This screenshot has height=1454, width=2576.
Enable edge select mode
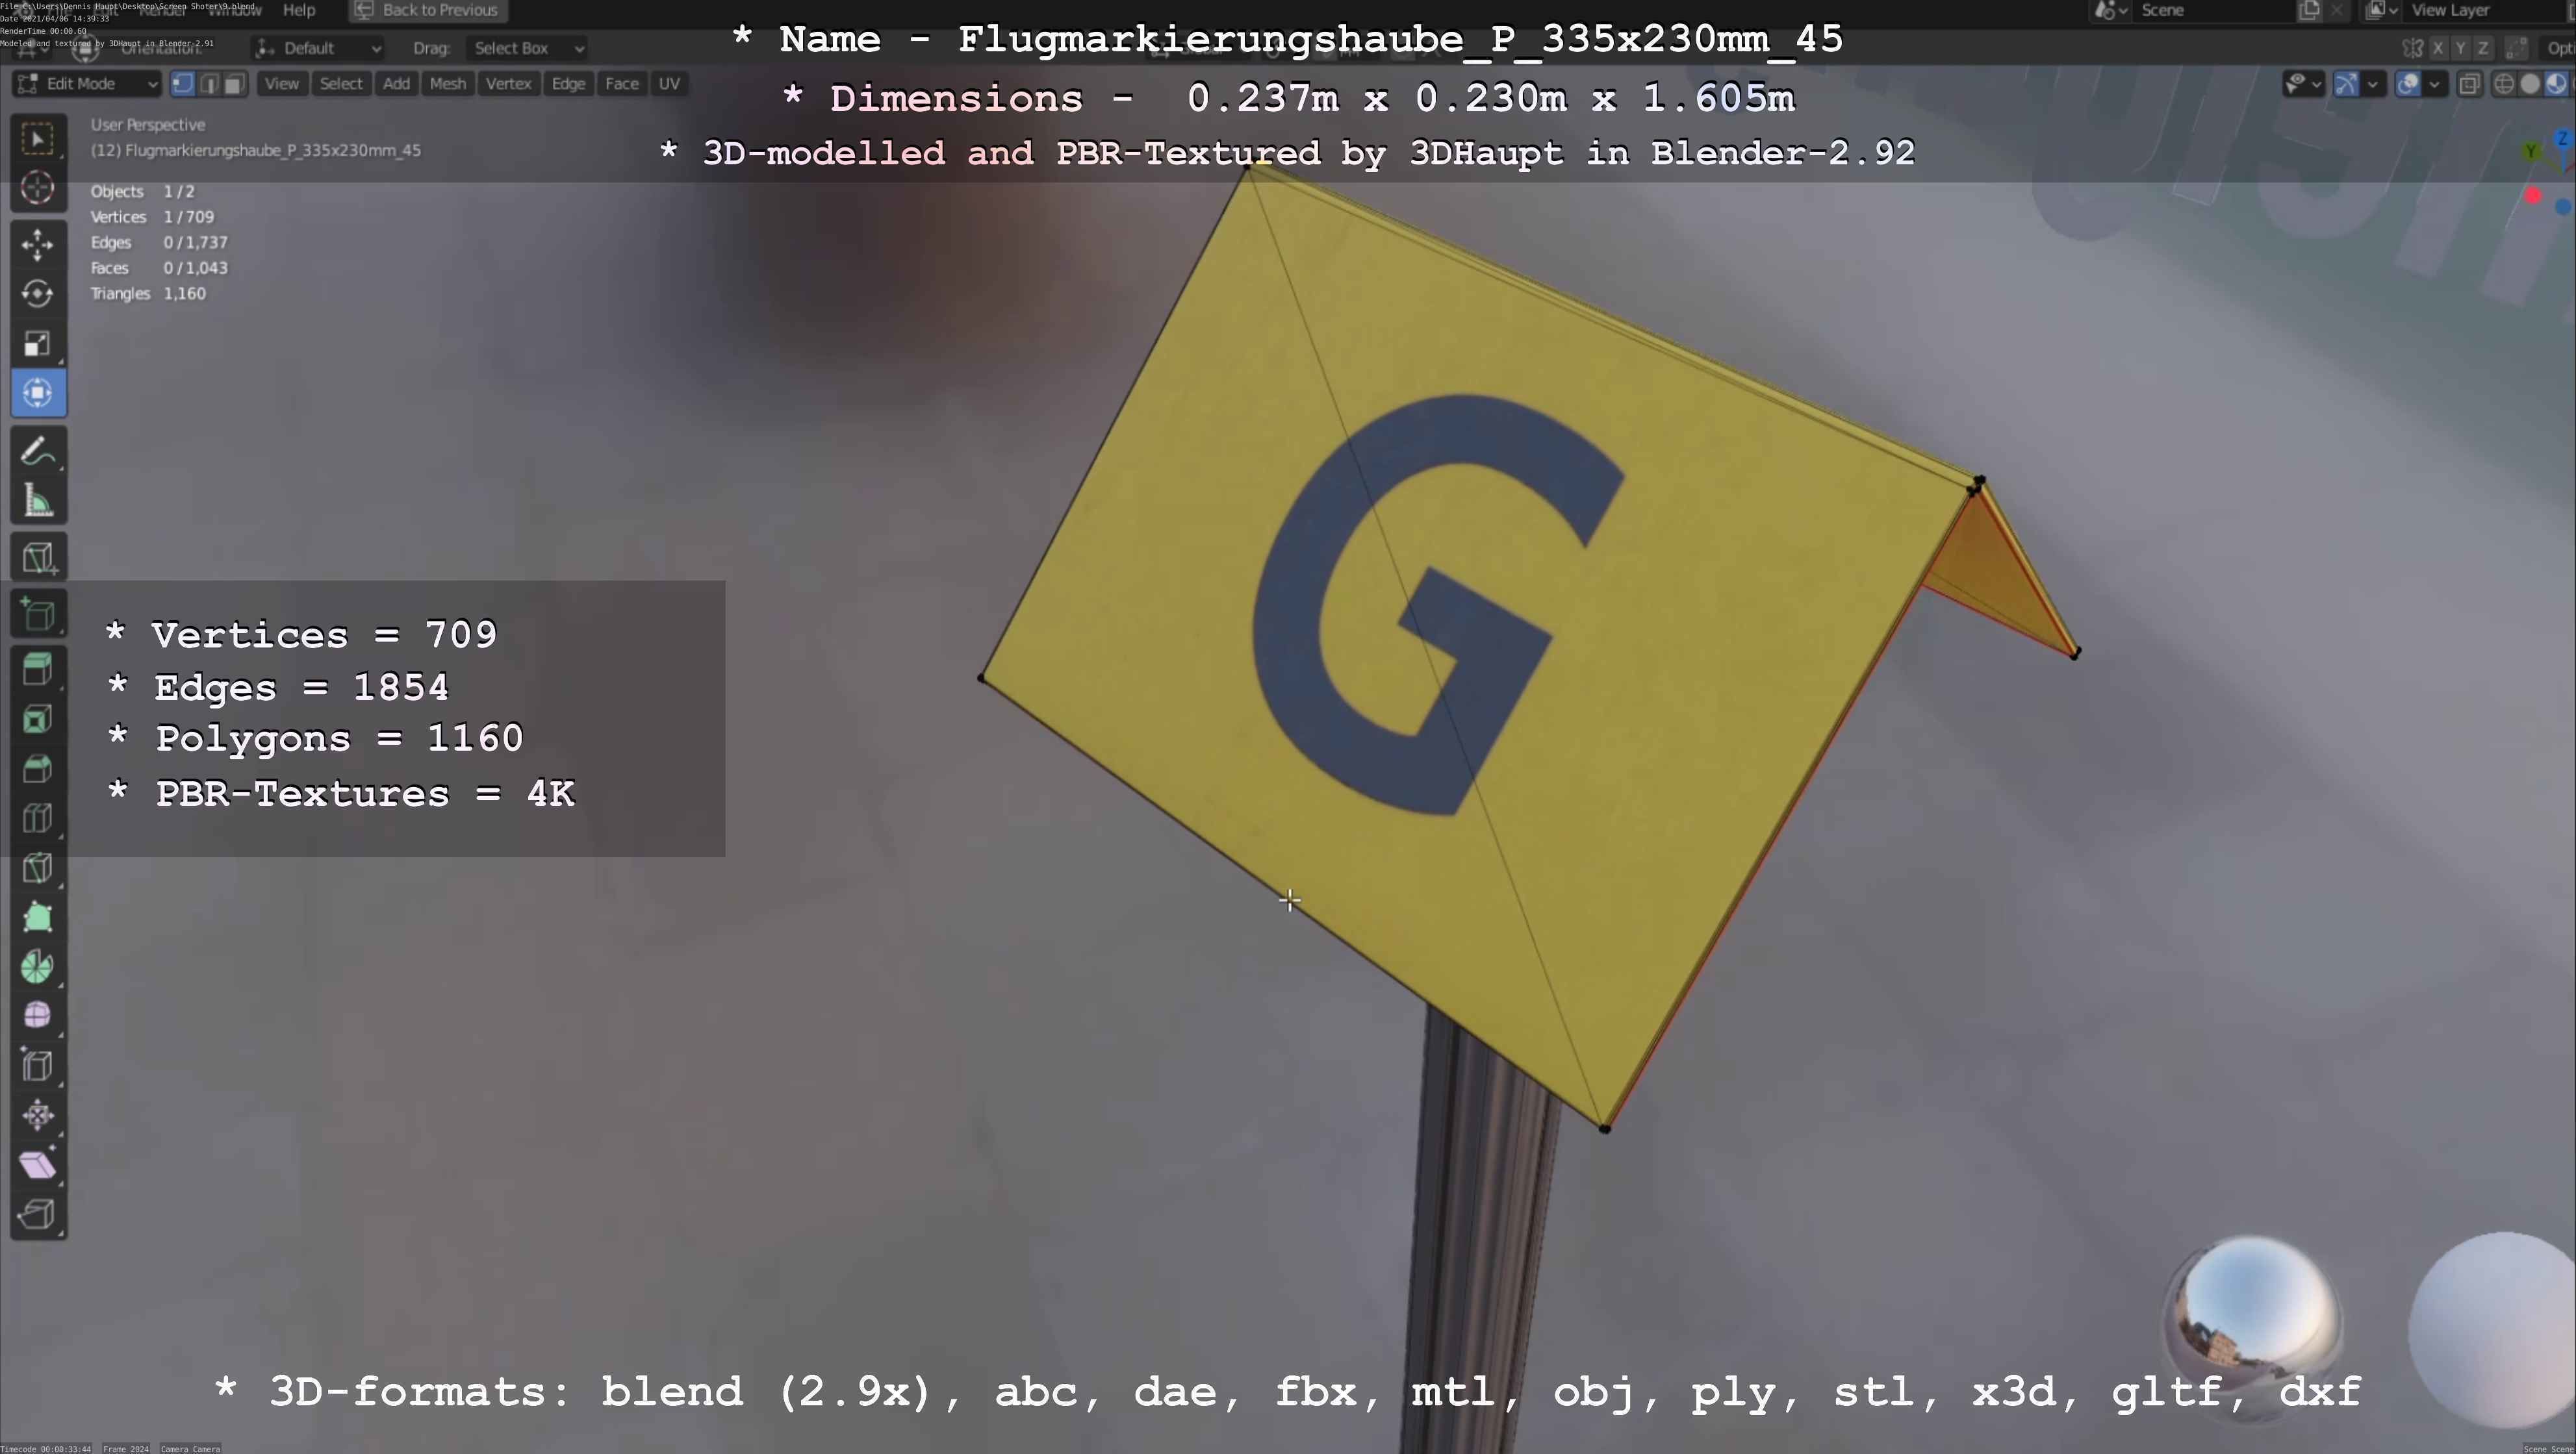209,84
